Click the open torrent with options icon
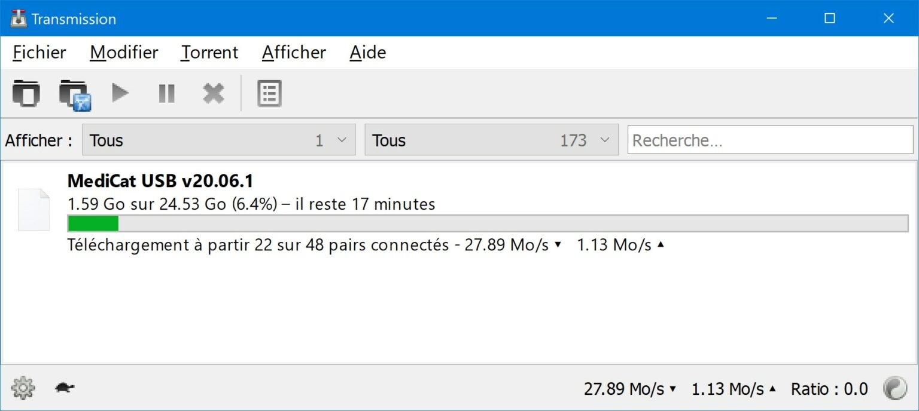Image resolution: width=919 pixels, height=411 pixels. [x=74, y=93]
